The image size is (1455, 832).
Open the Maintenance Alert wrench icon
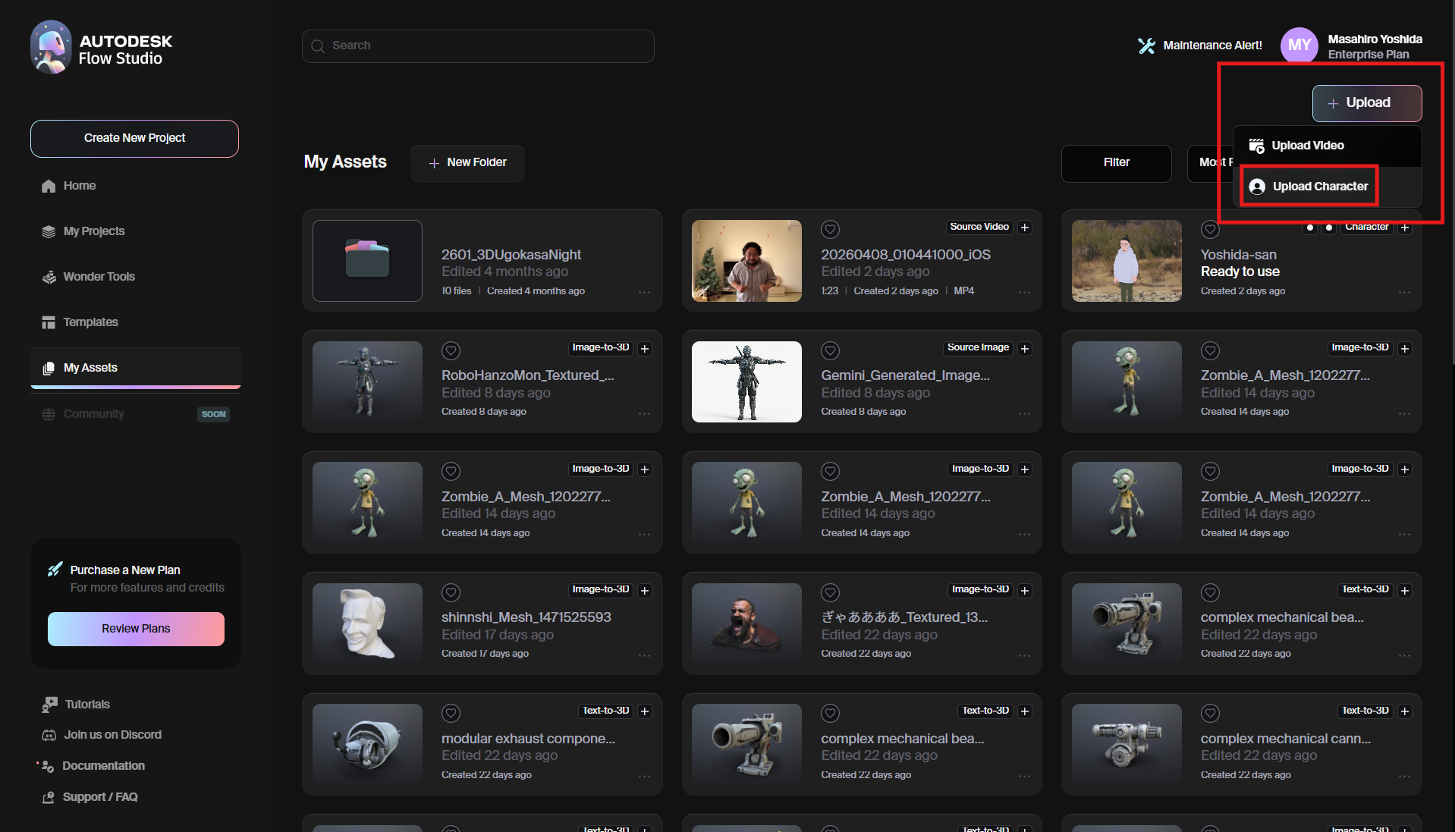tap(1145, 46)
